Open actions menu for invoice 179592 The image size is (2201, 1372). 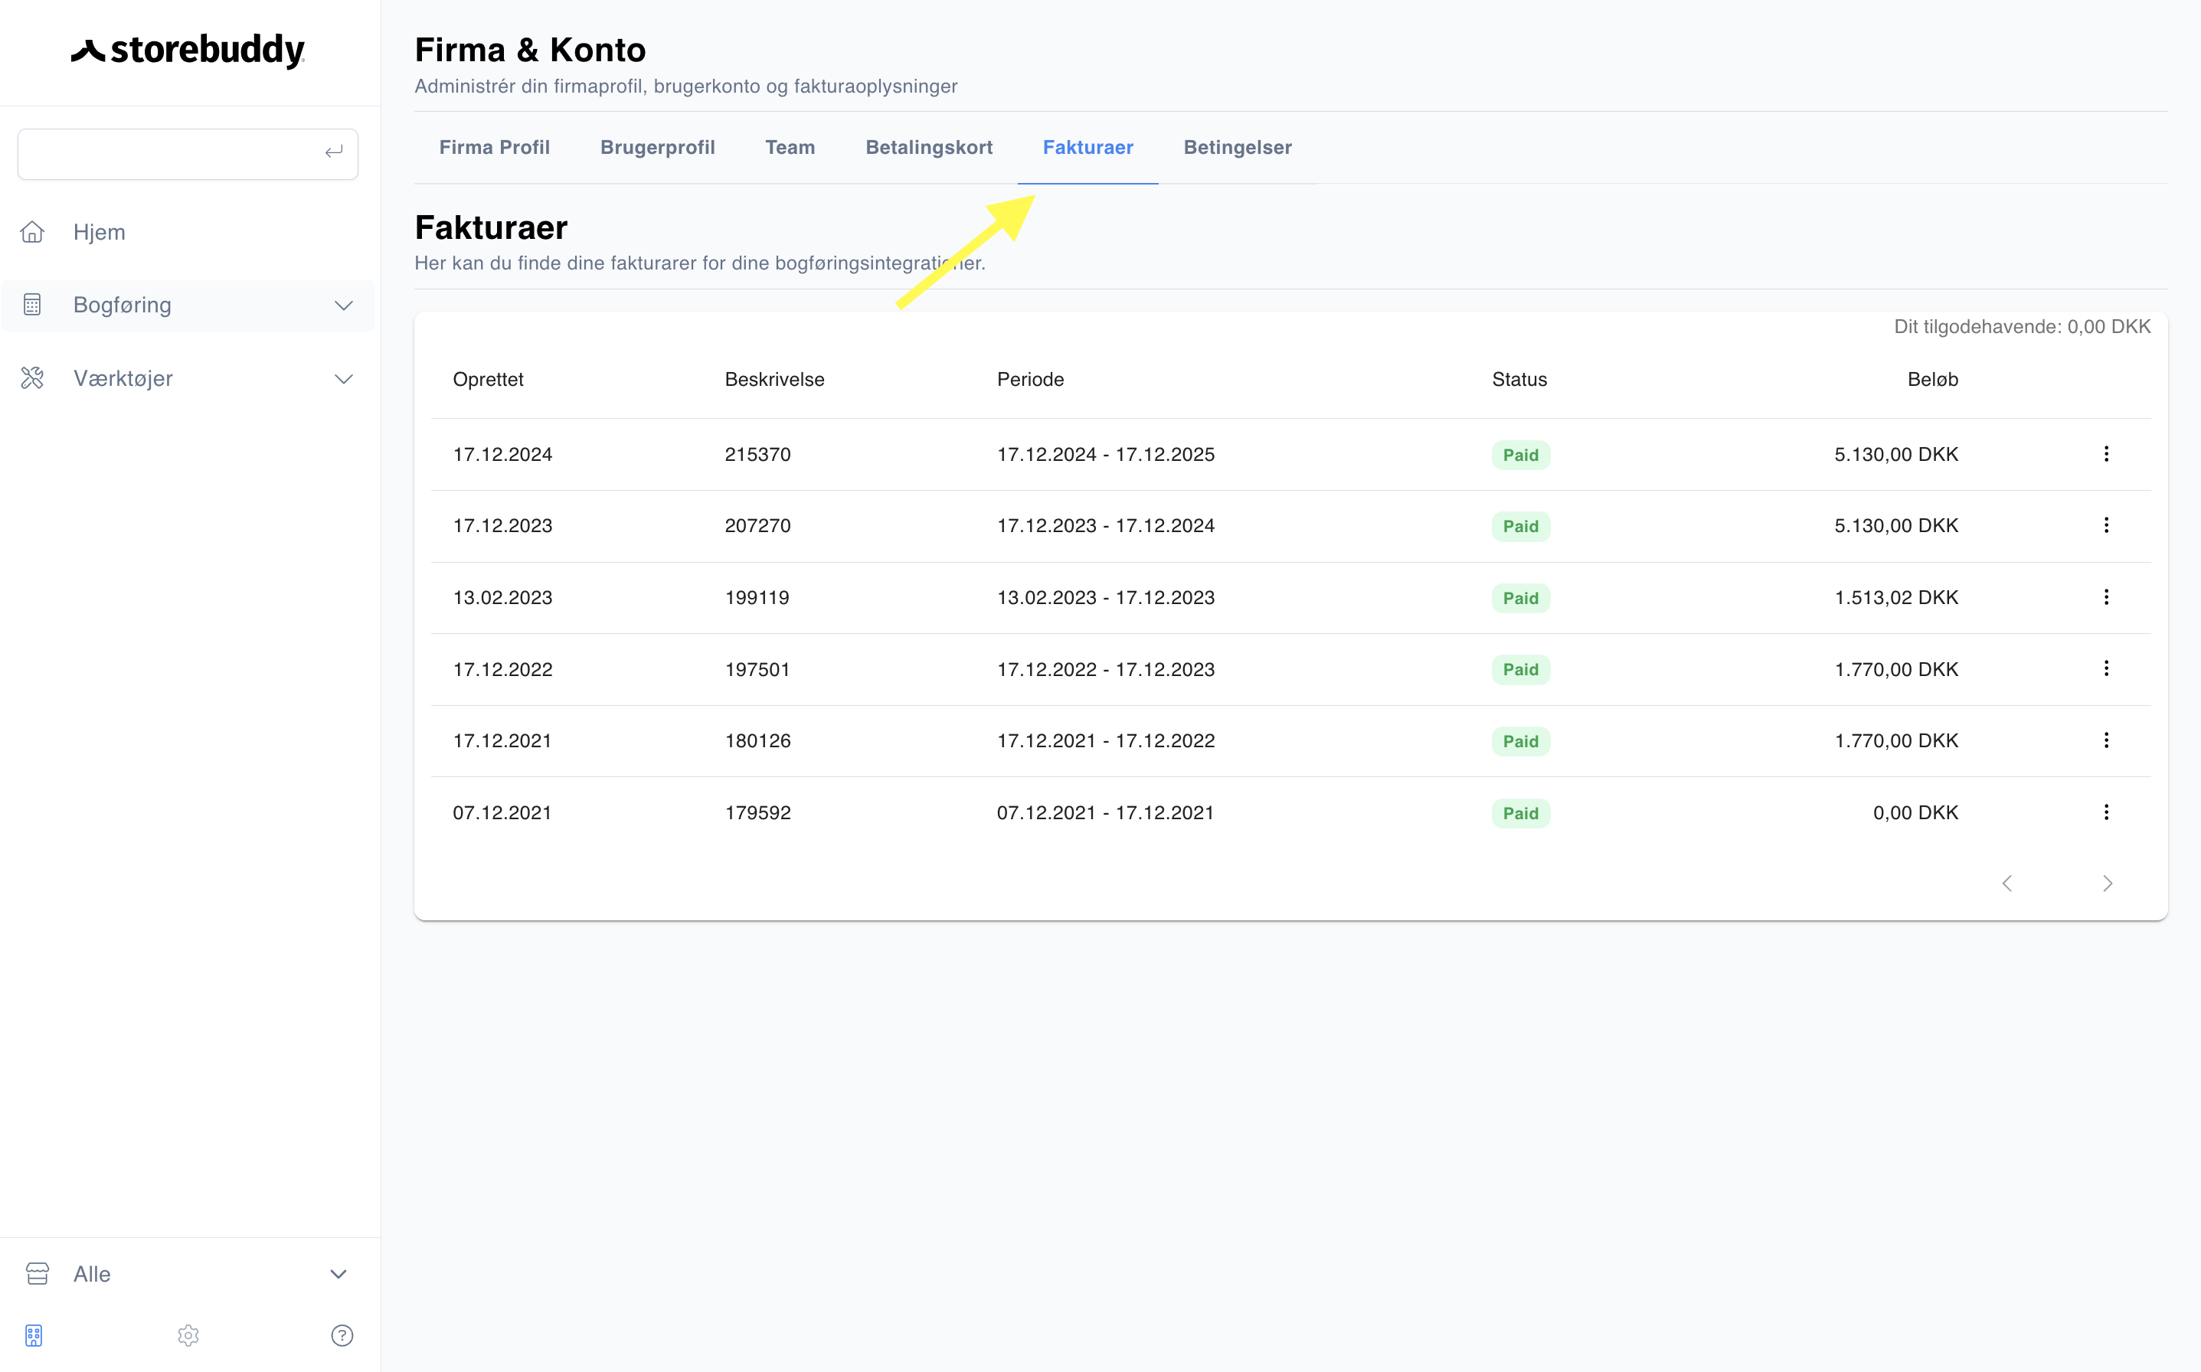click(2107, 812)
